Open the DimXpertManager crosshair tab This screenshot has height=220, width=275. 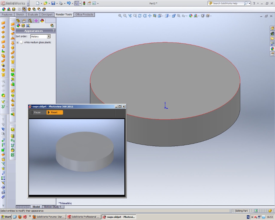[x=36, y=21]
